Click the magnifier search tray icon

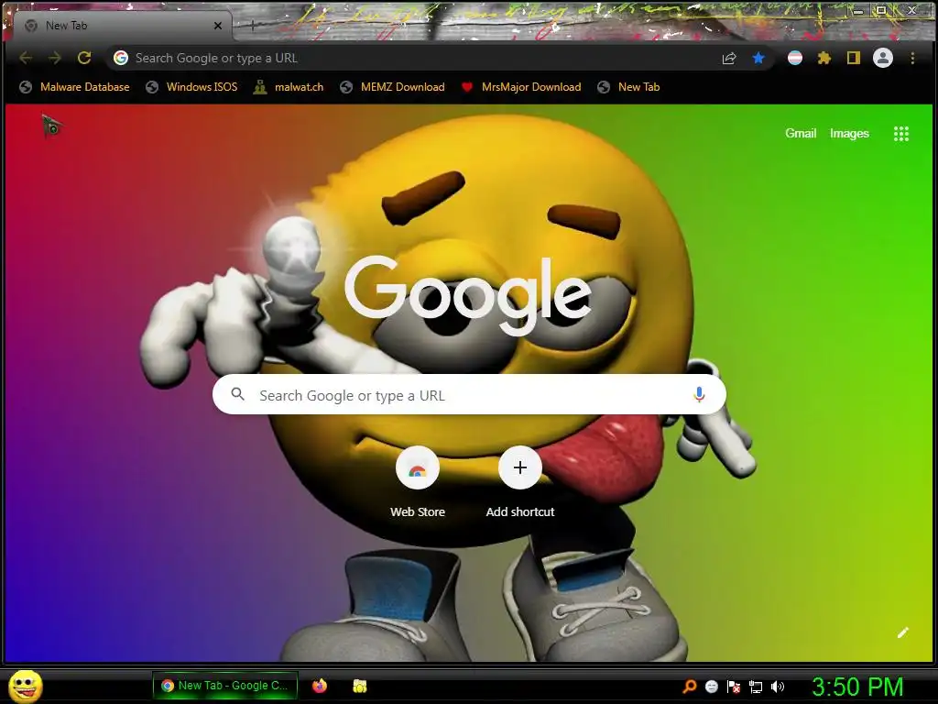pyautogui.click(x=690, y=687)
